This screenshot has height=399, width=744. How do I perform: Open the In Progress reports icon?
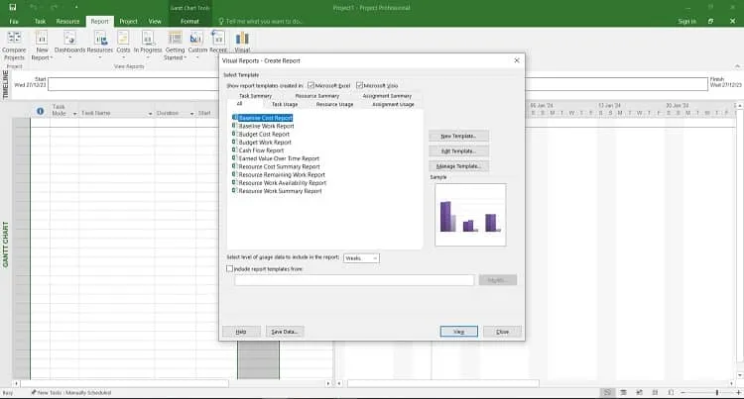[x=148, y=38]
